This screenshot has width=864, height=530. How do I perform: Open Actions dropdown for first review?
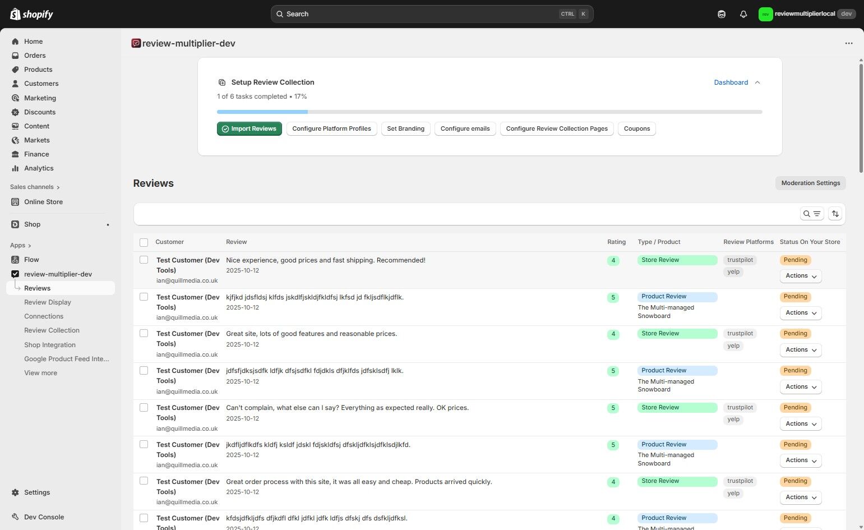tap(801, 276)
